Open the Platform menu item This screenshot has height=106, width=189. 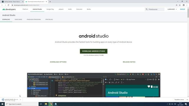tap(25, 9)
